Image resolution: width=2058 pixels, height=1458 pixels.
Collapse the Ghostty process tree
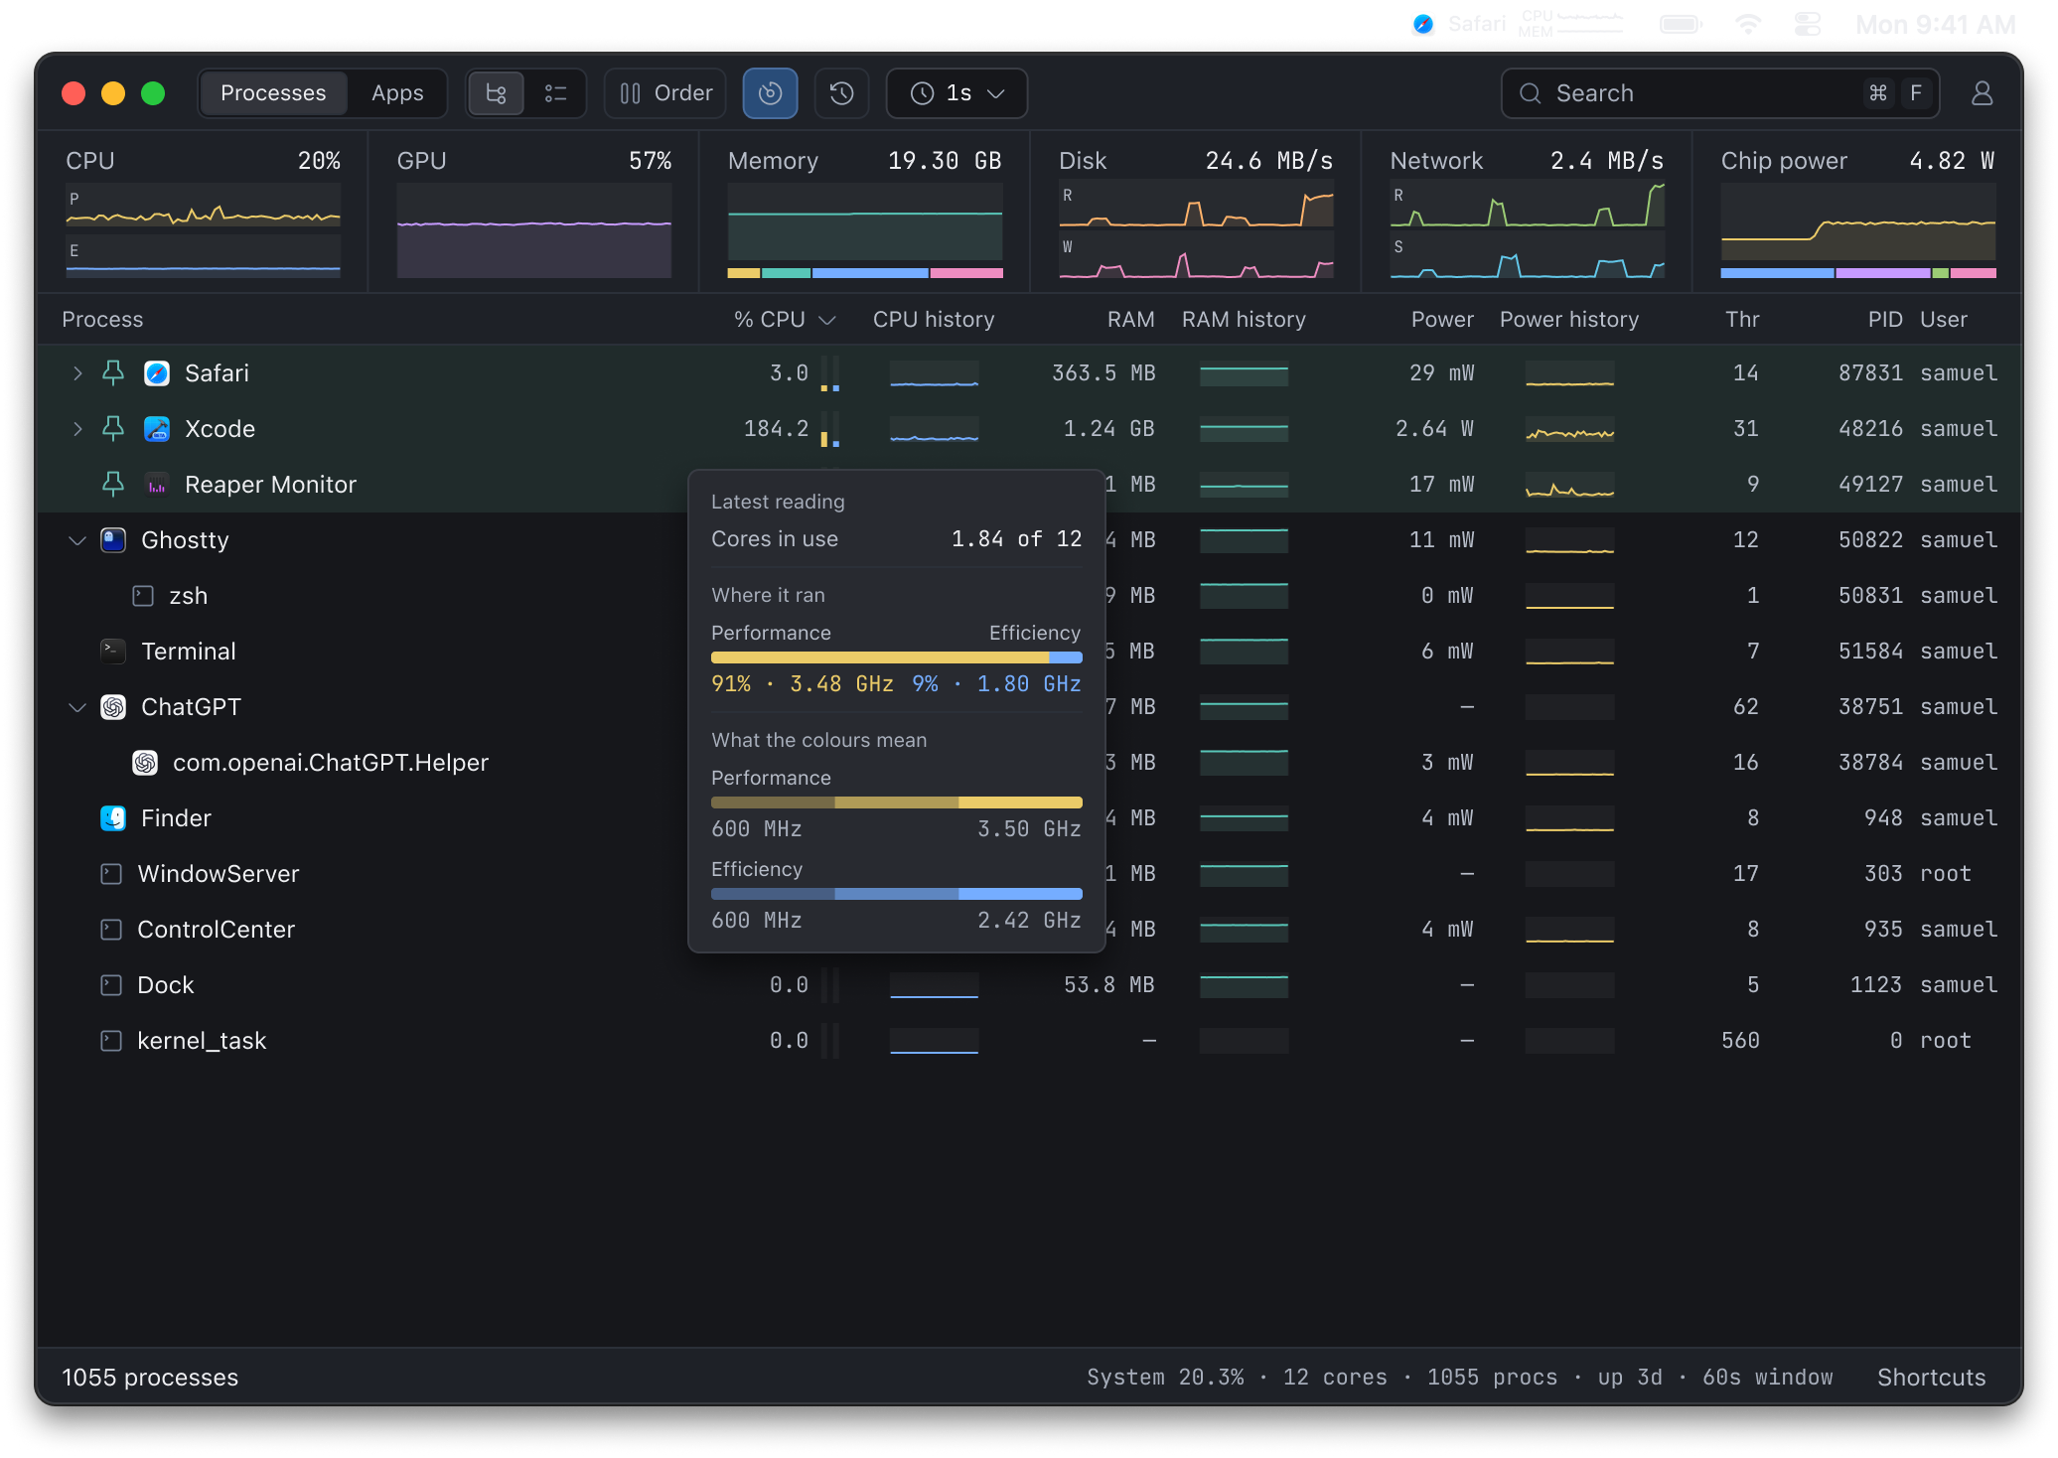point(77,540)
